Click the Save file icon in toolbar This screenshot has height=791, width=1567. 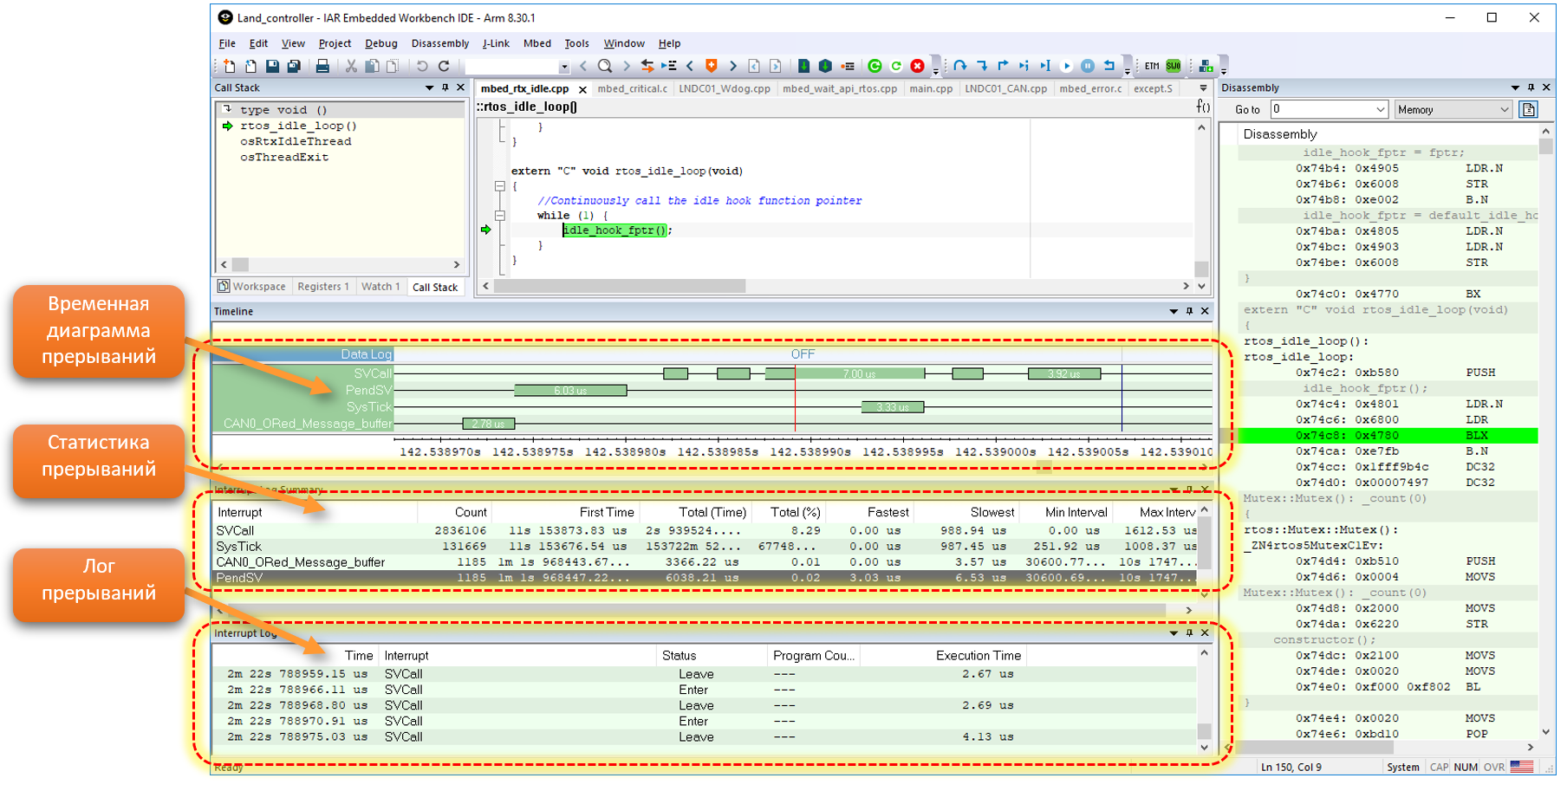[272, 66]
